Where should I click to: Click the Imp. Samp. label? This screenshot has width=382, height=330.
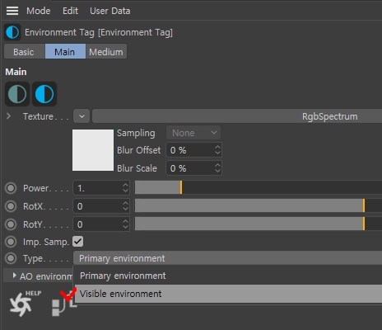click(45, 242)
